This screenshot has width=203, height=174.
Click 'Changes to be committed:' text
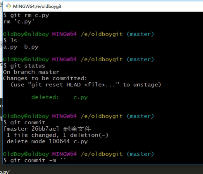click(x=45, y=78)
